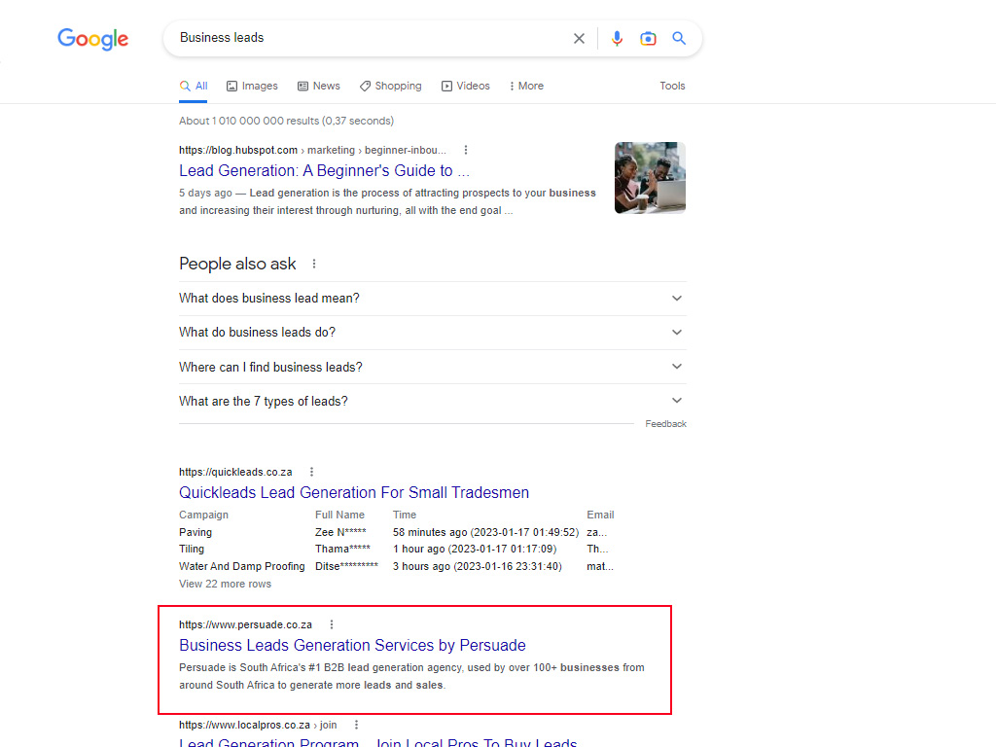Viewport: 996px width, 747px height.
Task: Start voice search with microphone icon
Action: (x=617, y=39)
